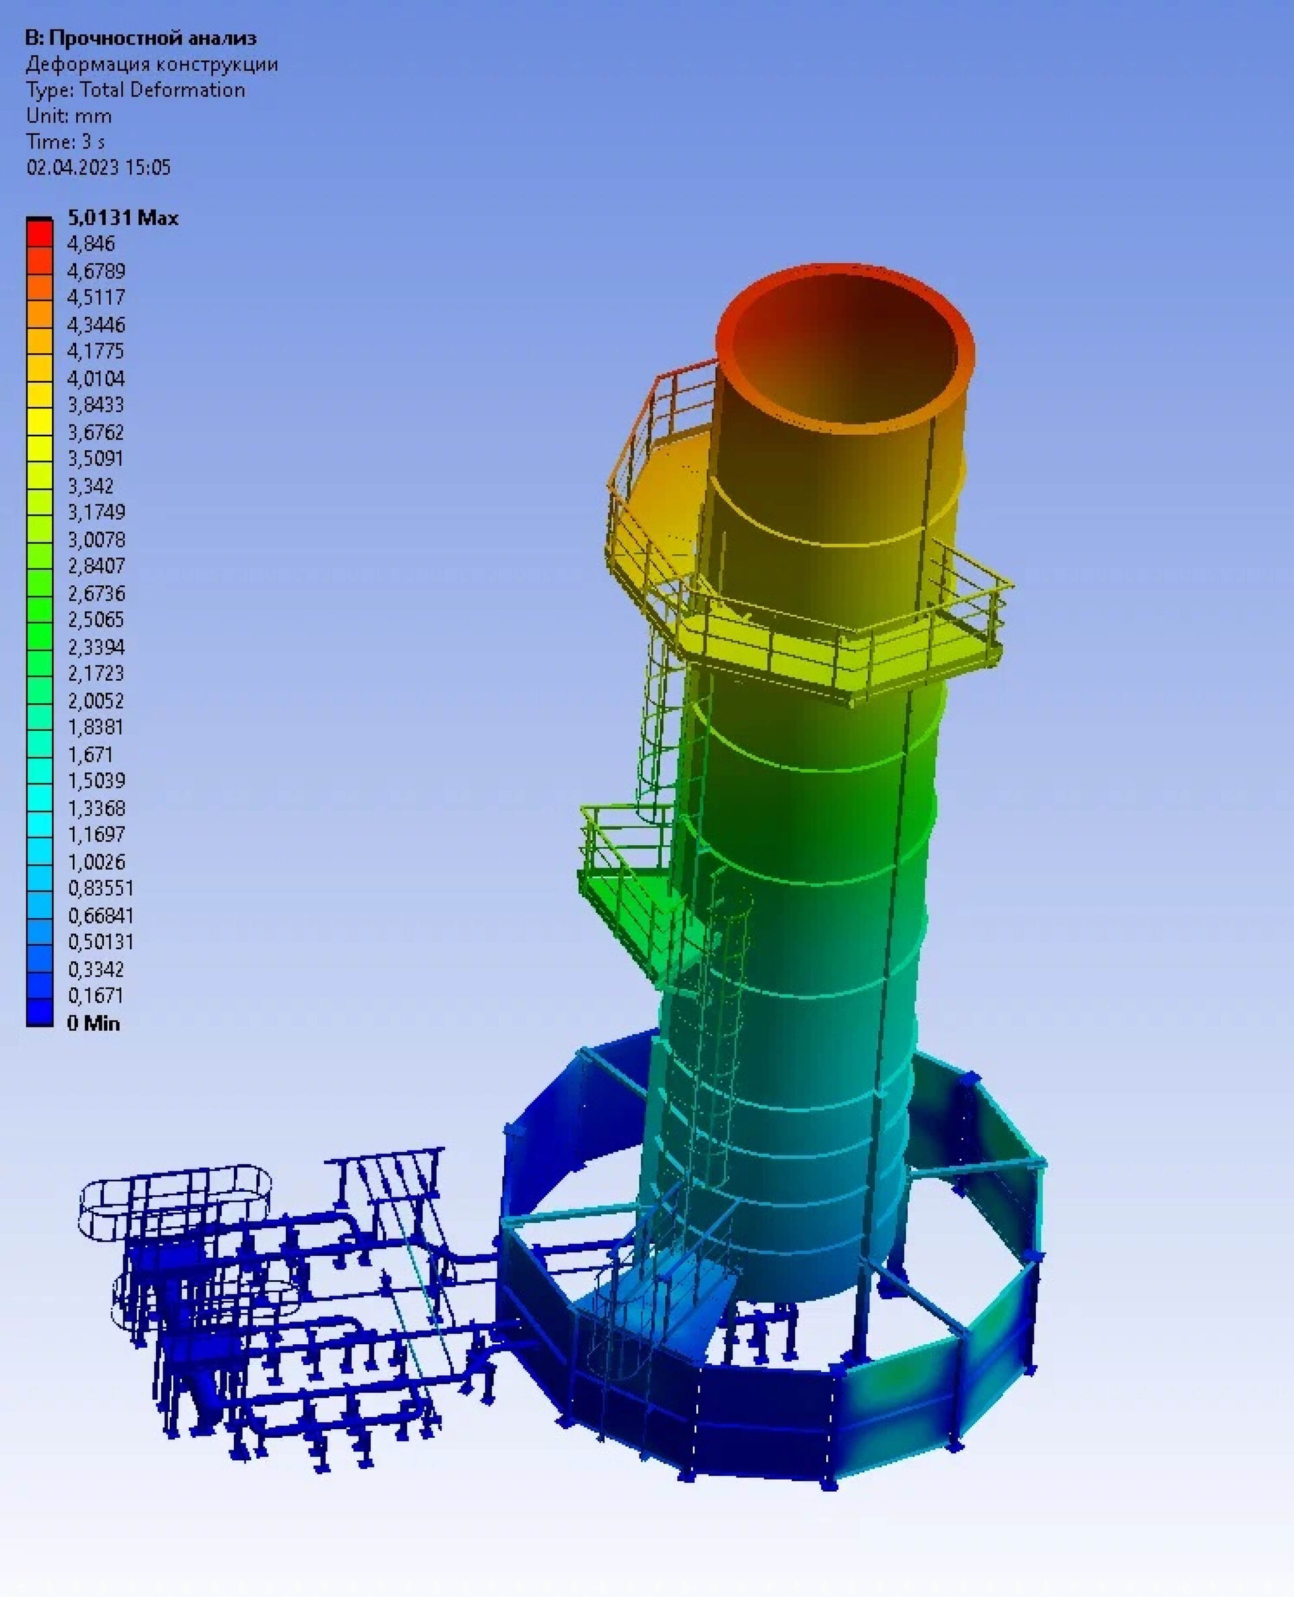Select the 0 Min legend label
1294x1597 pixels.
click(x=93, y=1024)
